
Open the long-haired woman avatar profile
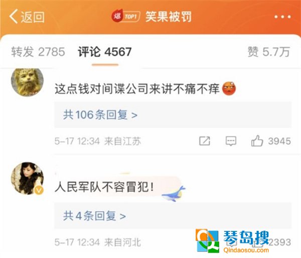point(27,178)
